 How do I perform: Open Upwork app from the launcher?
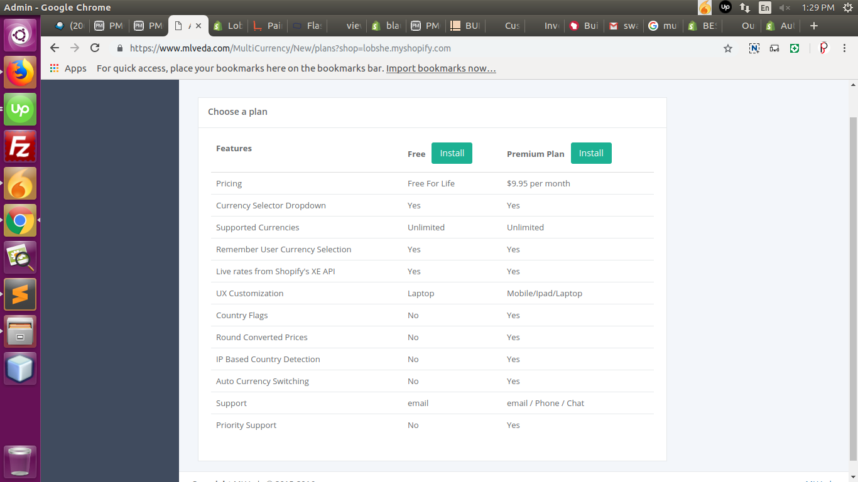(20, 109)
